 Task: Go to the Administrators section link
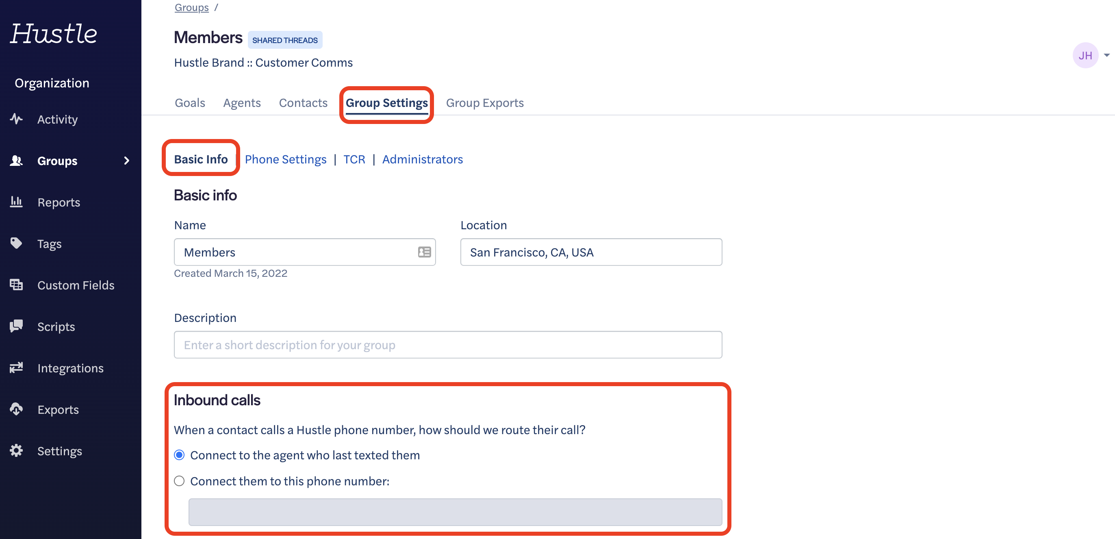(x=423, y=159)
